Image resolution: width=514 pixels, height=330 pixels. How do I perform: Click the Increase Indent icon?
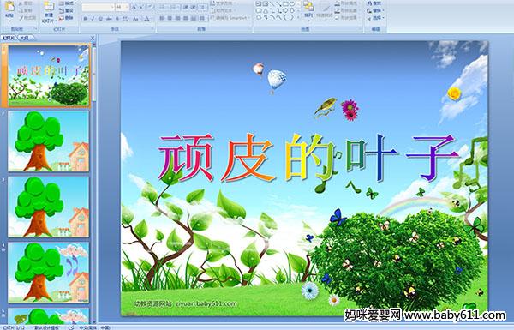(194, 7)
